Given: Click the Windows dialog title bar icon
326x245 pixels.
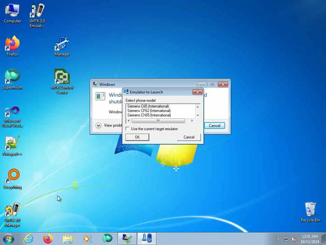Looking at the screenshot, I should 96,84.
